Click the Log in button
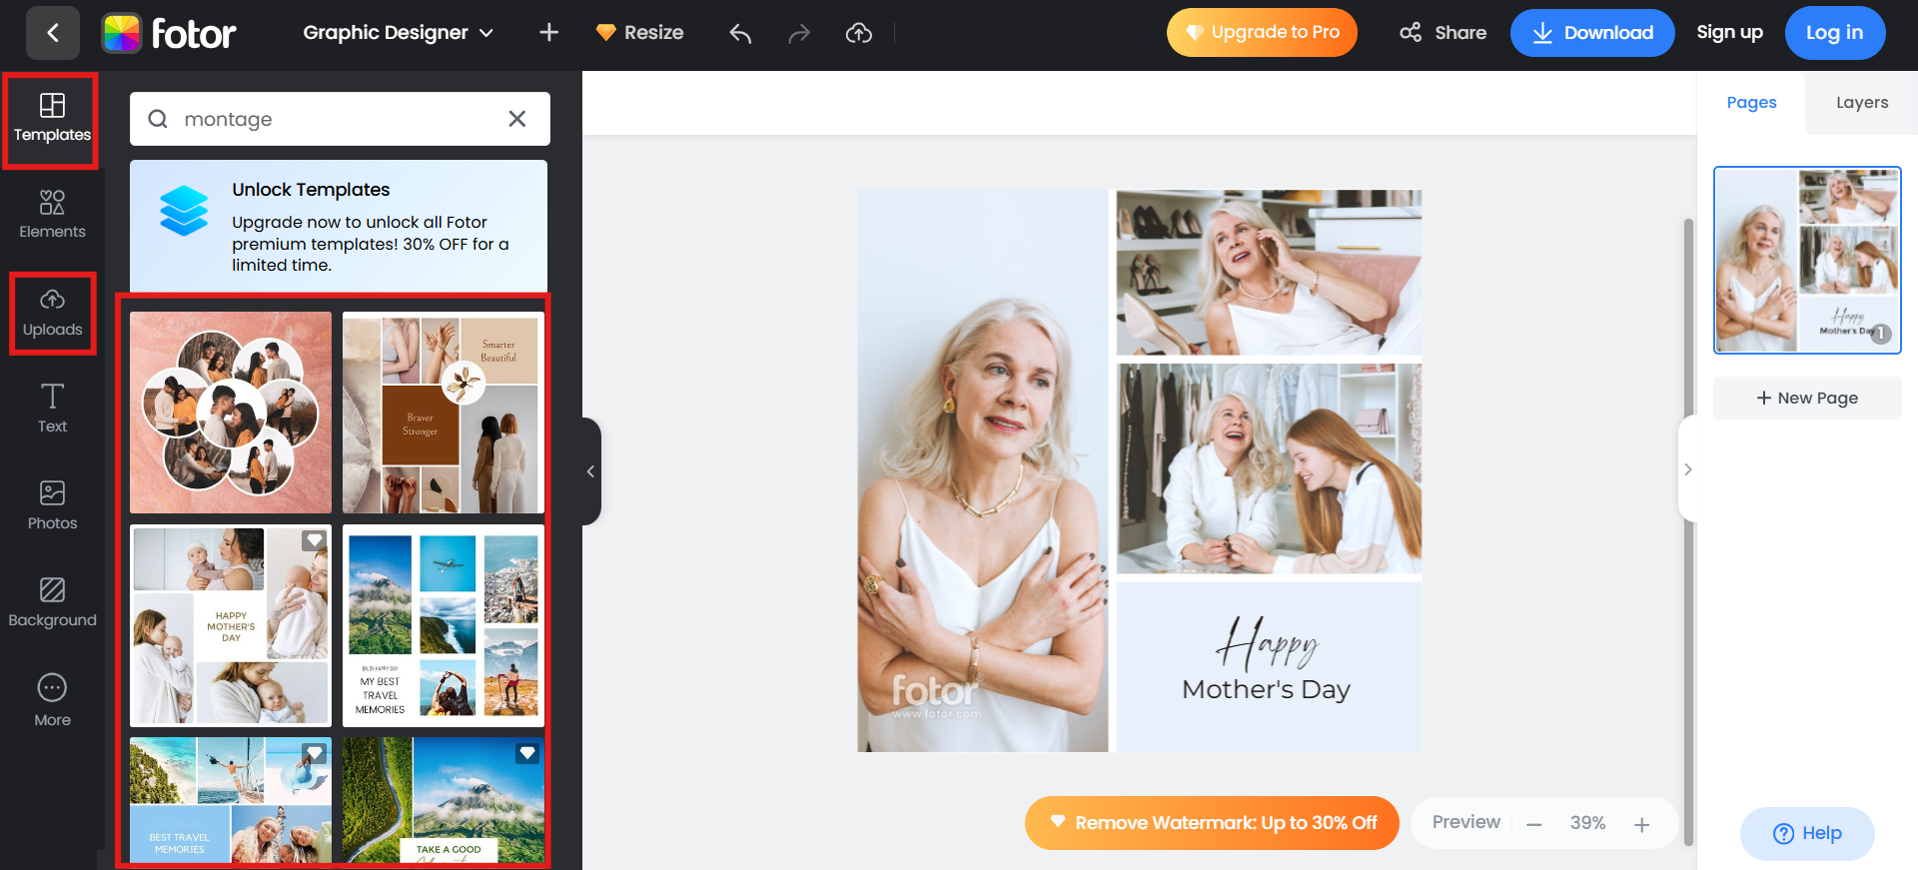Viewport: 1918px width, 870px height. click(x=1835, y=33)
